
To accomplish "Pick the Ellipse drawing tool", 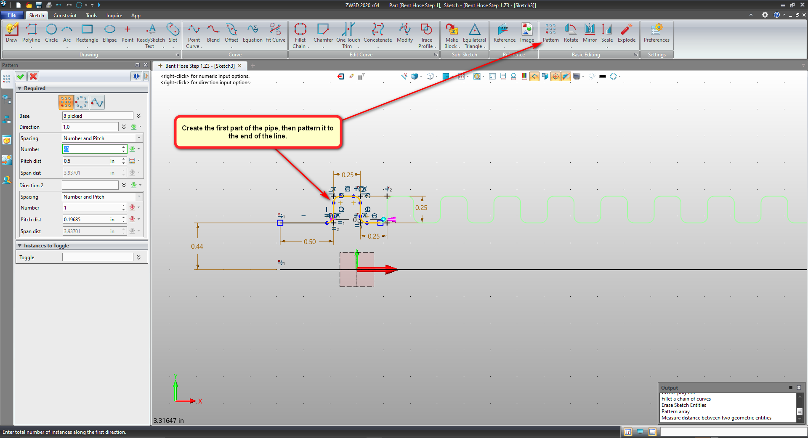I will (109, 33).
